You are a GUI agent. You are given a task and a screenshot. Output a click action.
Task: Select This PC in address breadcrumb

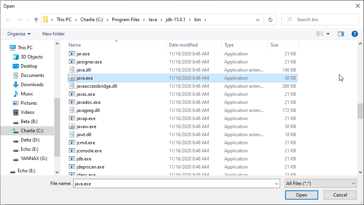[64, 20]
